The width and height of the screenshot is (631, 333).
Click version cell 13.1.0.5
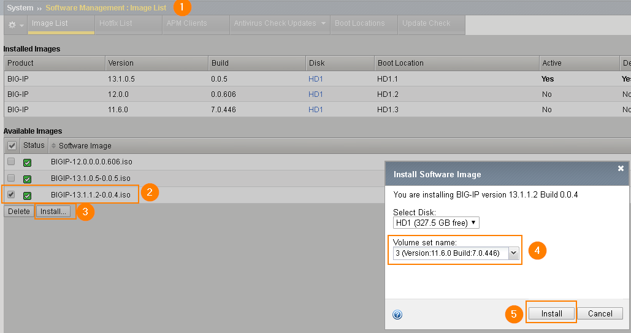(121, 79)
